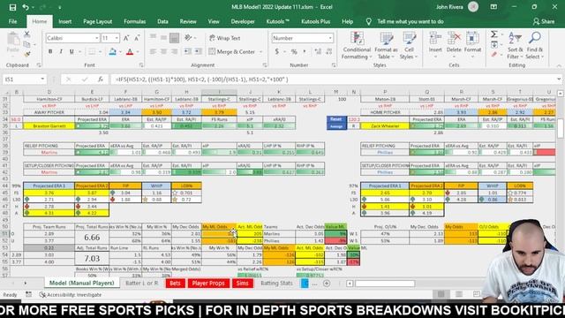Open the font size 11 dropdown
The height and width of the screenshot is (318, 565).
click(x=117, y=38)
